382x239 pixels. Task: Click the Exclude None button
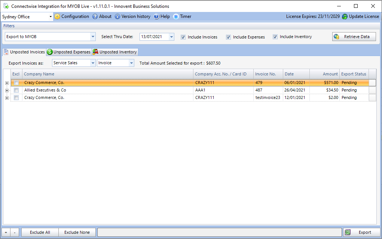coord(77,232)
